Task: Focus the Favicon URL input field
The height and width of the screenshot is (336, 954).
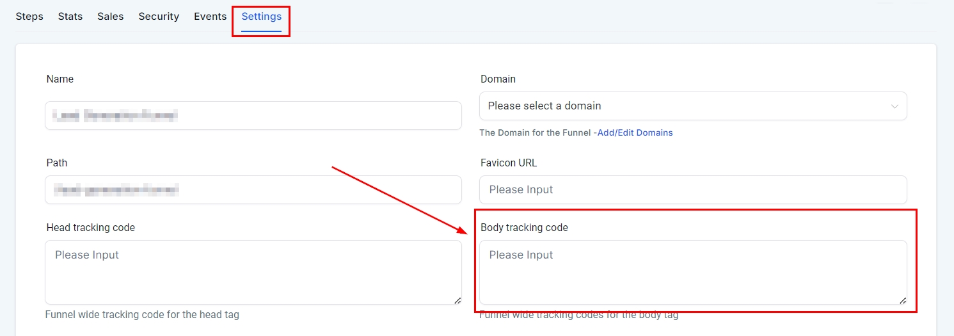Action: pyautogui.click(x=692, y=190)
